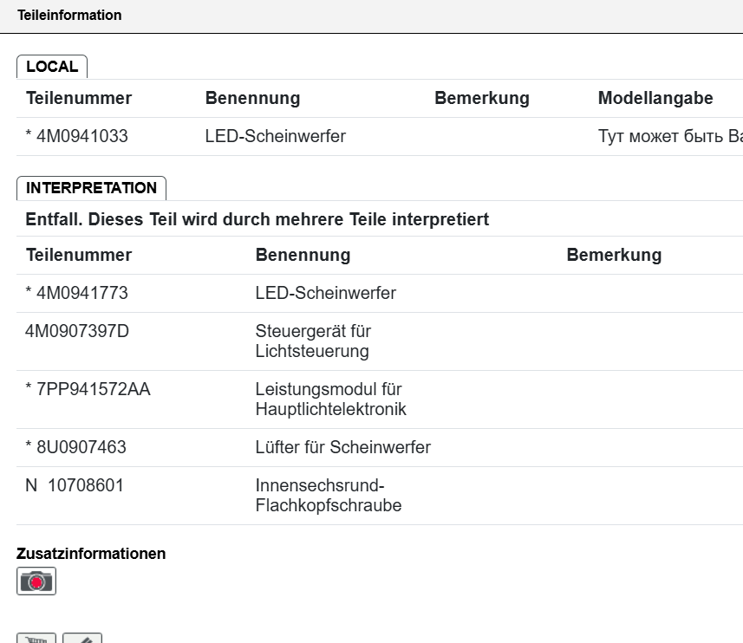Select part 7PP941572AA row
The width and height of the screenshot is (743, 643).
[x=88, y=389]
